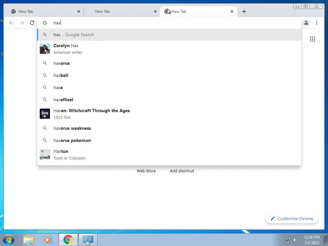
Task: Open the Web Store shortcut
Action: point(146,171)
